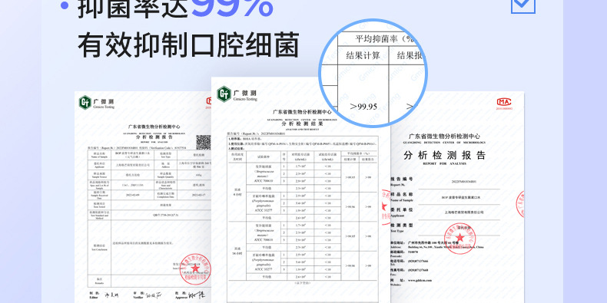
Task: Click the headline 有效抑制口腔细菌
Action: click(x=188, y=45)
